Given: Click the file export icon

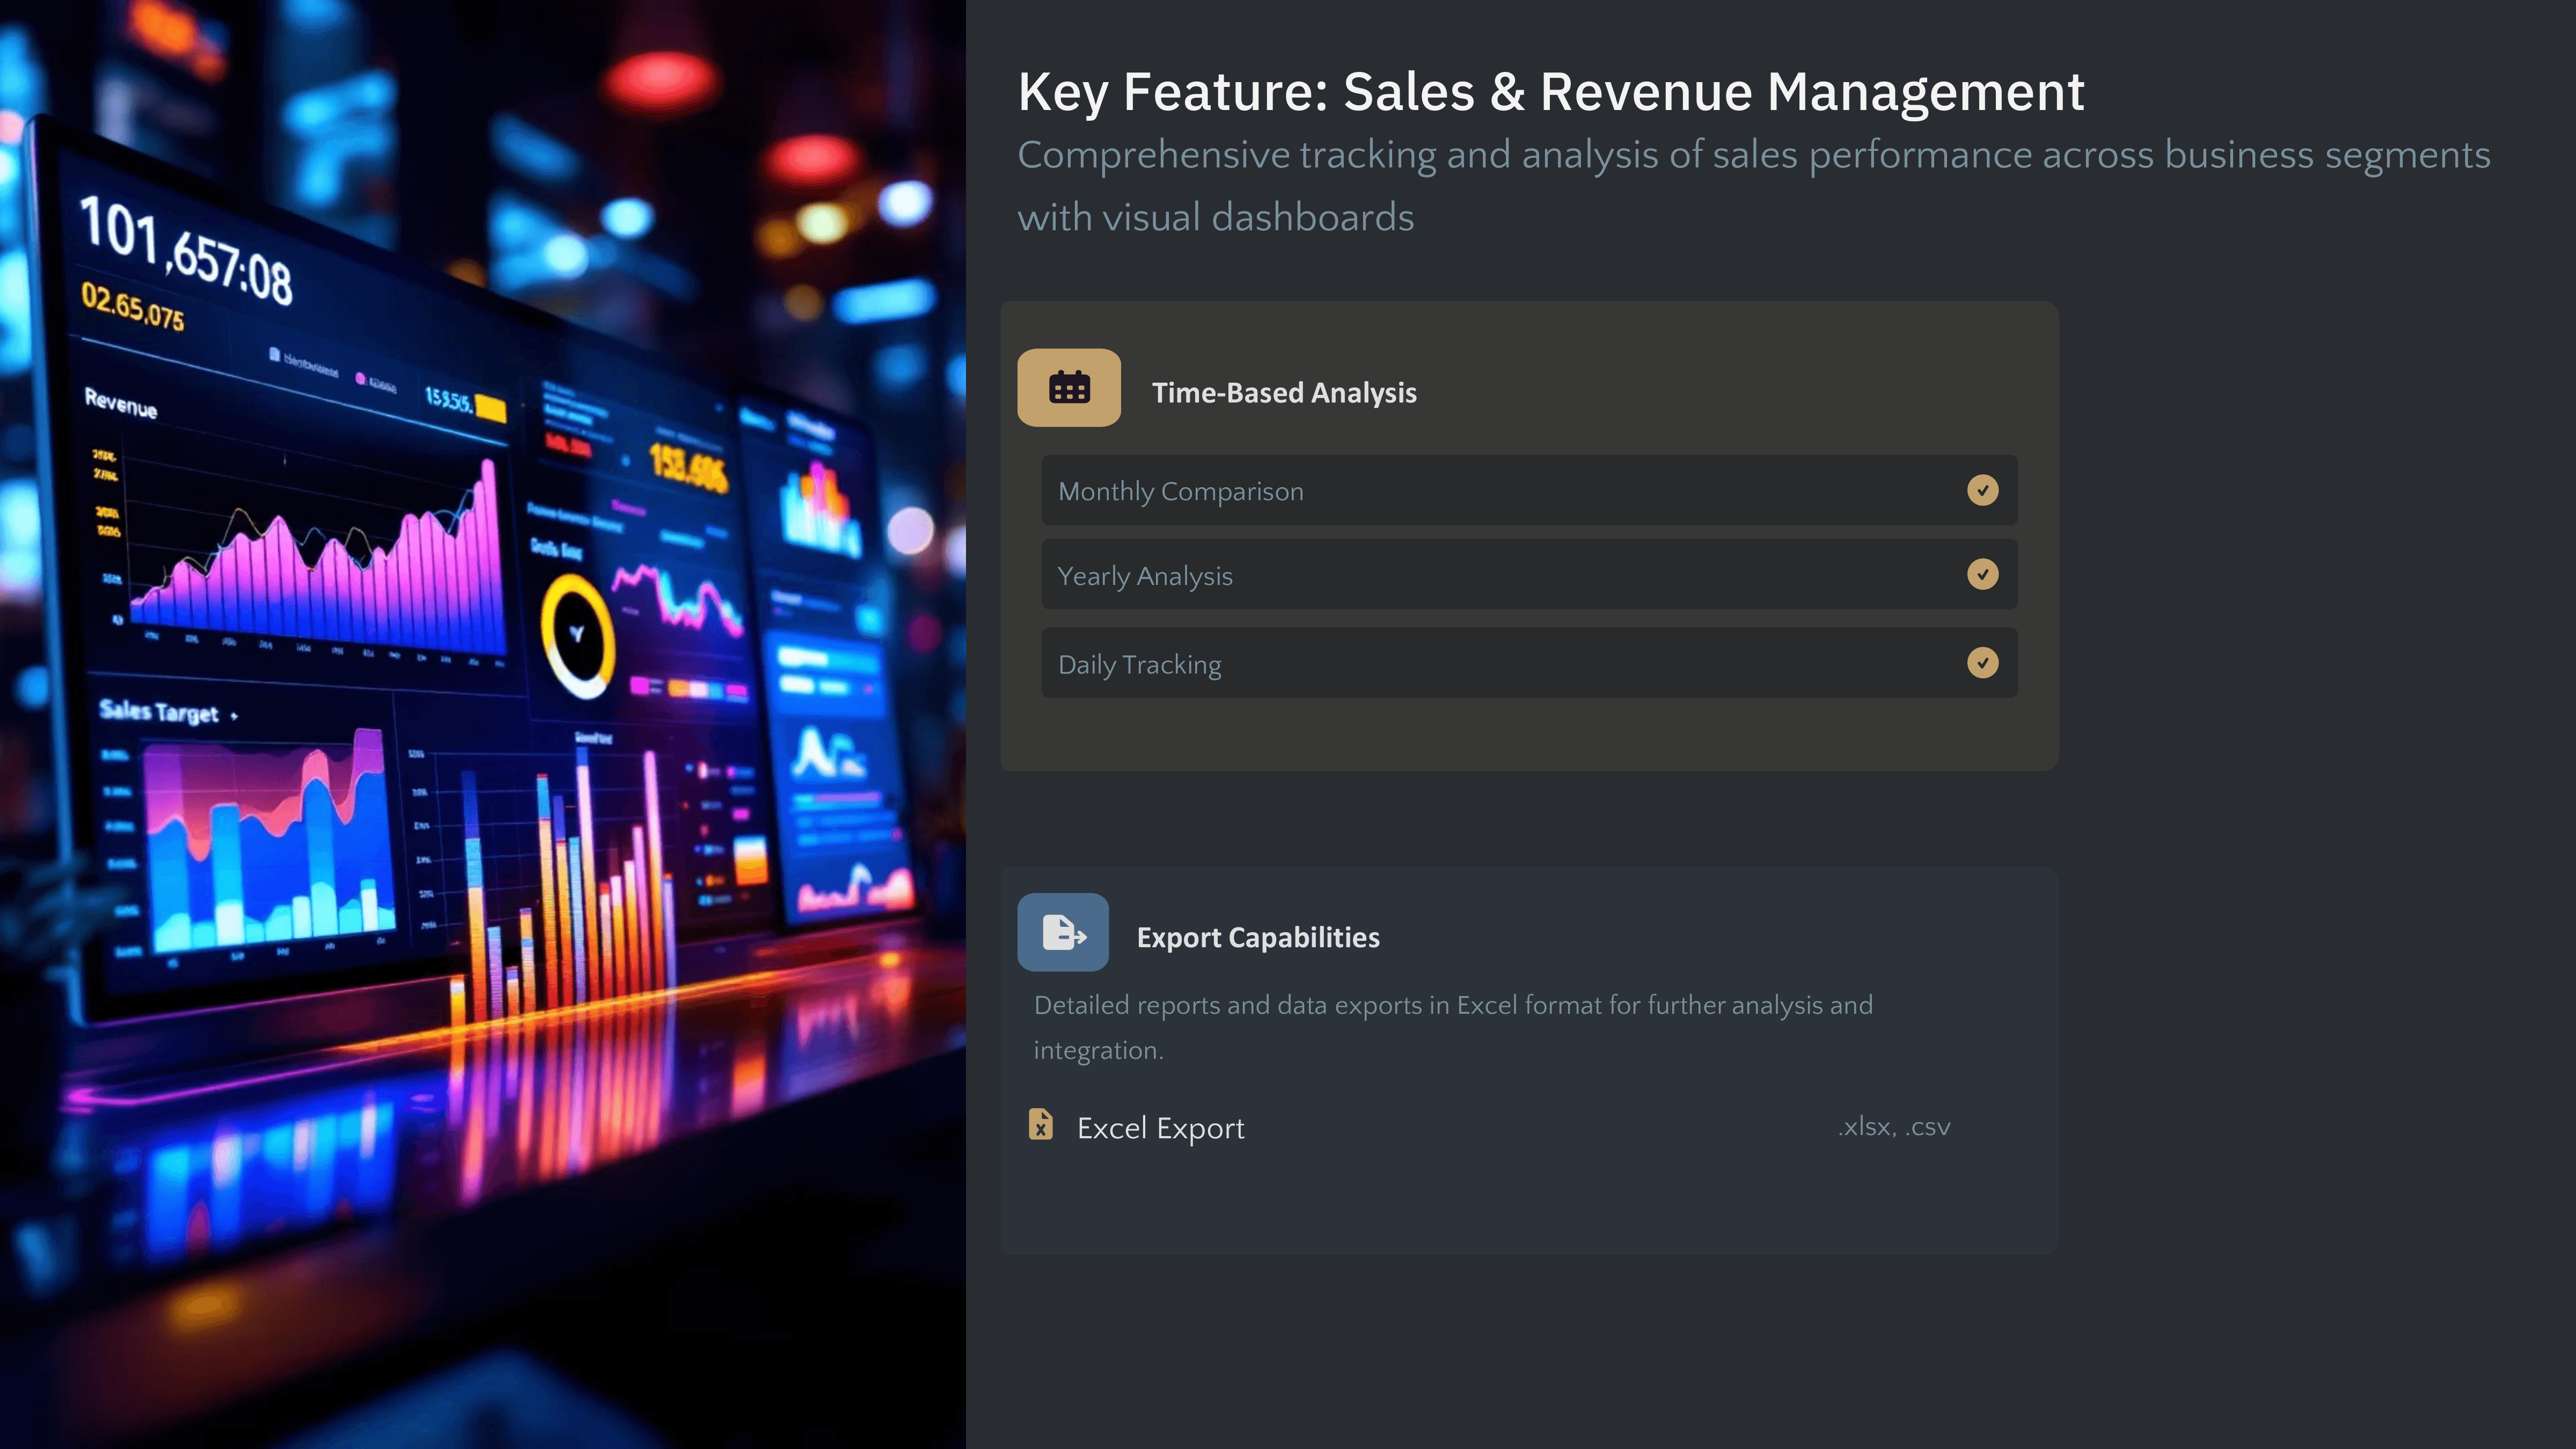Looking at the screenshot, I should [x=1063, y=932].
